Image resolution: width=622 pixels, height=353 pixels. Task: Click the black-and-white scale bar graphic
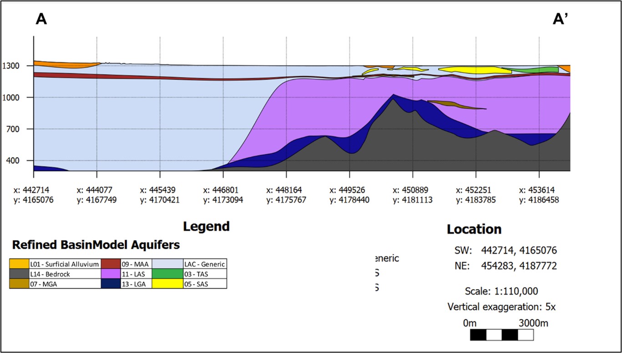[x=501, y=335]
